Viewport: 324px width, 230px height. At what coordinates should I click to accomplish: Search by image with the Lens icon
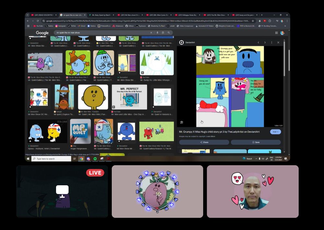(163, 33)
